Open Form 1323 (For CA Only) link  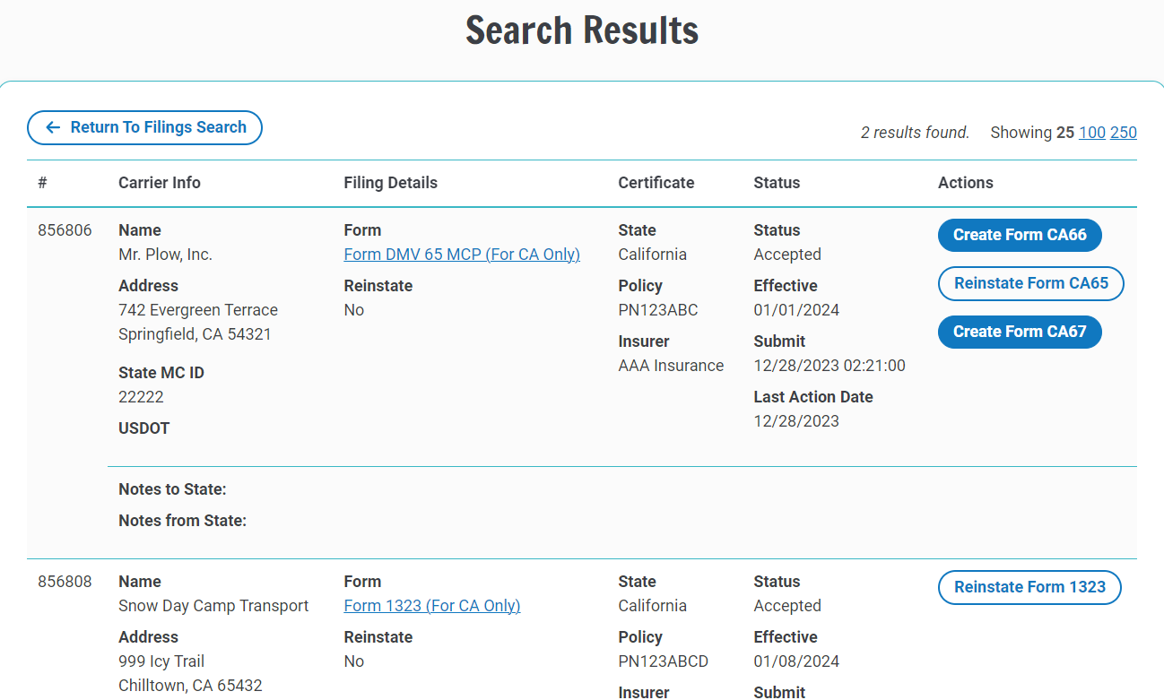(431, 605)
